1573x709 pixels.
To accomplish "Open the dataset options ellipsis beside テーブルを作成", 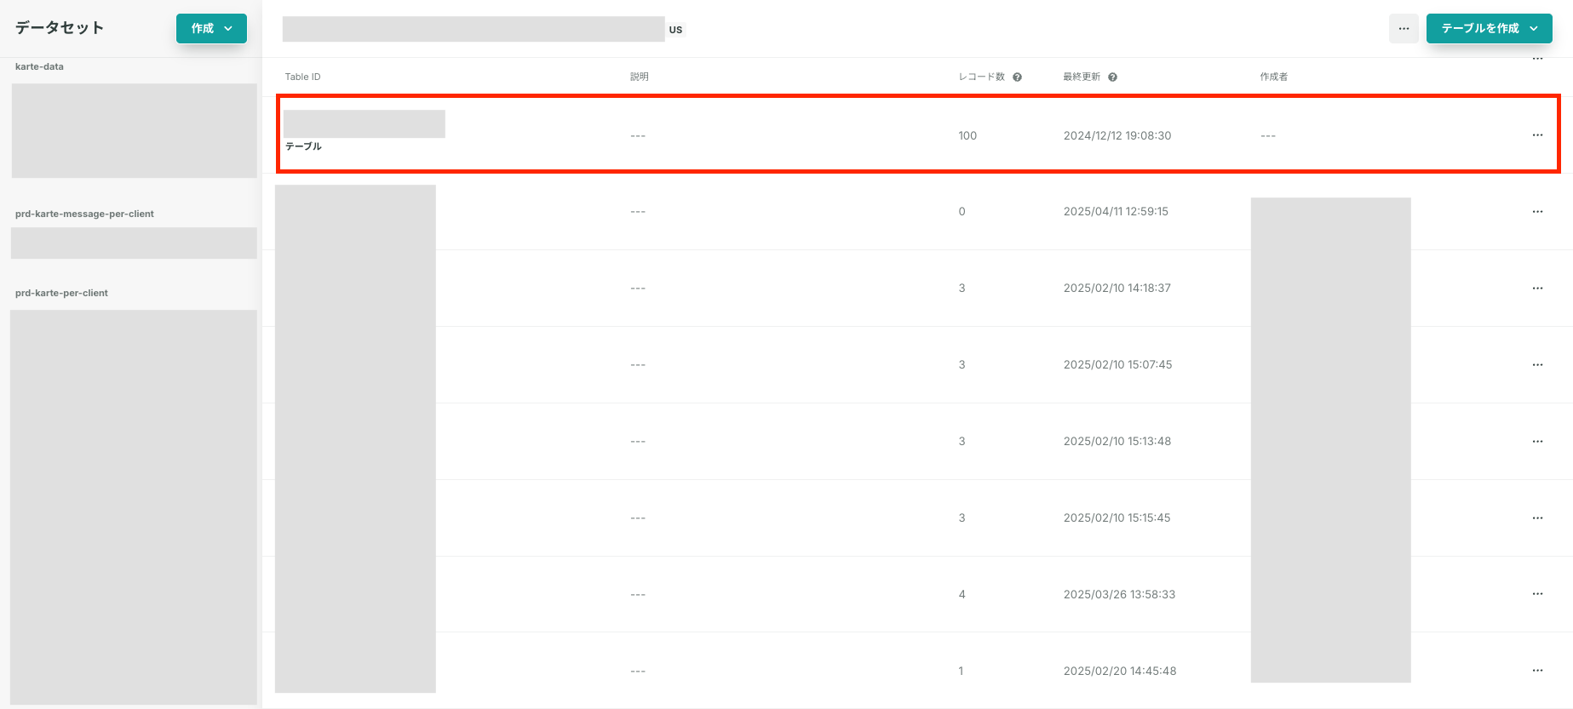I will 1404,28.
